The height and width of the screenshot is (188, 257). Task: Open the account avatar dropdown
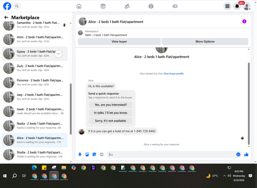click(x=247, y=7)
